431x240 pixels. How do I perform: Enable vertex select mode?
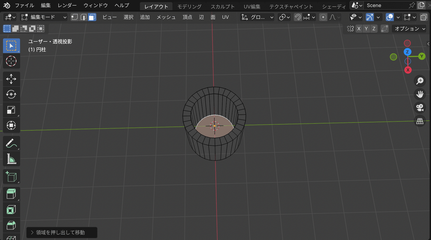coord(75,17)
